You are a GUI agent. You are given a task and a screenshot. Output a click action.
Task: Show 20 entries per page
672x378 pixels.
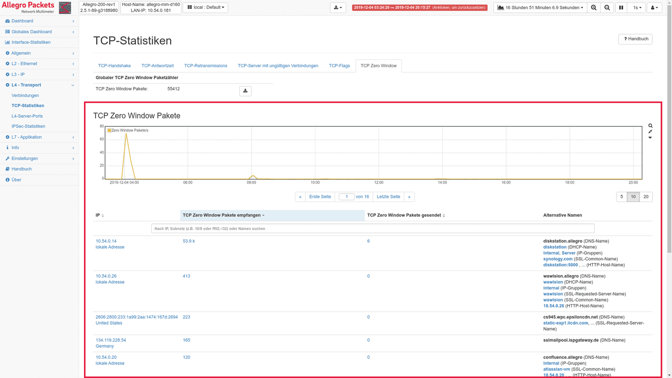(x=646, y=197)
